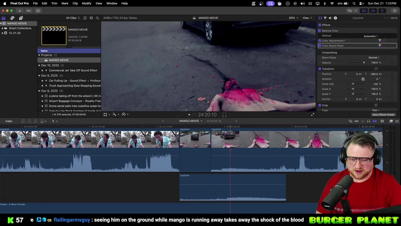Image resolution: width=401 pixels, height=226 pixels.
Task: Disable the Crop checkbox
Action: (x=320, y=105)
